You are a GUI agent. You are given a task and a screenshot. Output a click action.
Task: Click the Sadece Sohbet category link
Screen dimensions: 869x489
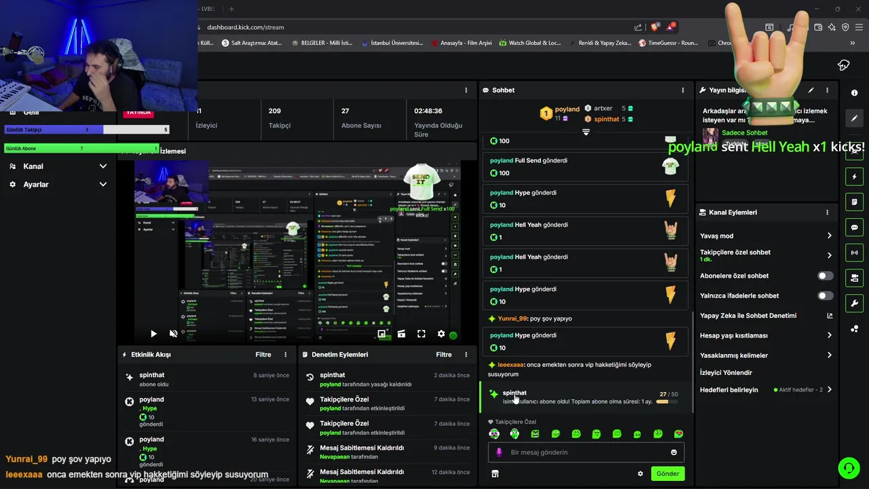click(x=744, y=133)
